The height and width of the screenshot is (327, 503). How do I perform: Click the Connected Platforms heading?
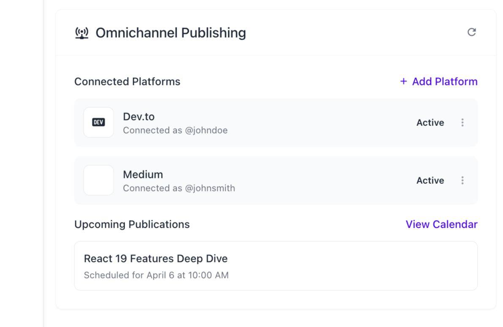pos(127,82)
